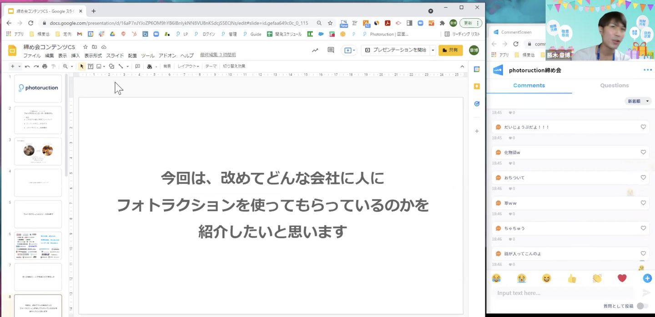Screen dimensions: 655x317
Task: Select the shape insert tool
Action: pyautogui.click(x=111, y=66)
